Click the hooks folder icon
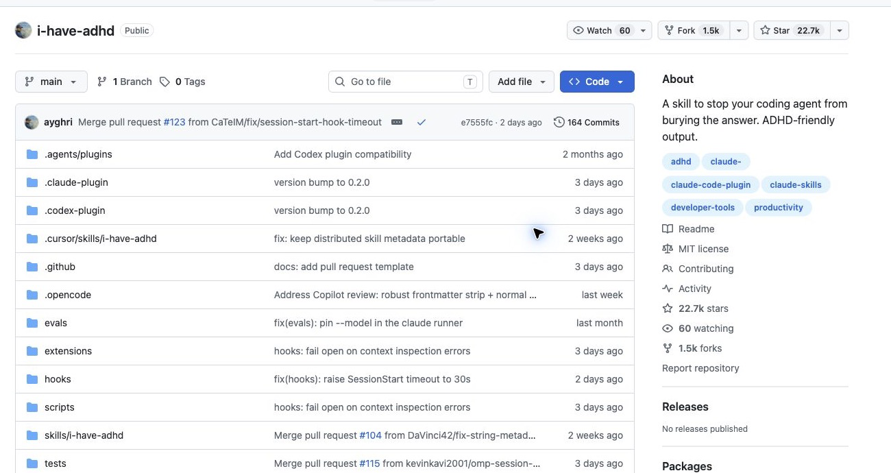This screenshot has width=891, height=473. pos(32,379)
